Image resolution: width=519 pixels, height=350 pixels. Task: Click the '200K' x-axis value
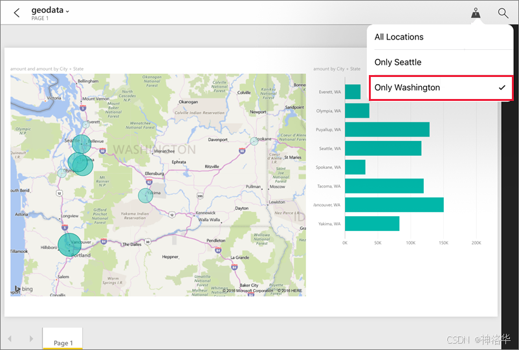pos(476,243)
